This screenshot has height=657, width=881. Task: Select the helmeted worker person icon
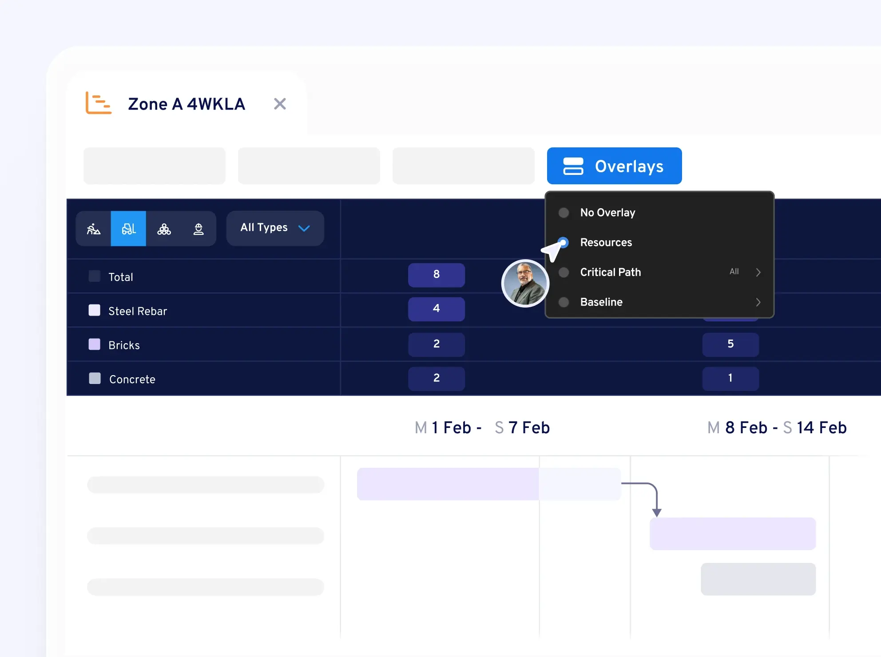tap(198, 229)
